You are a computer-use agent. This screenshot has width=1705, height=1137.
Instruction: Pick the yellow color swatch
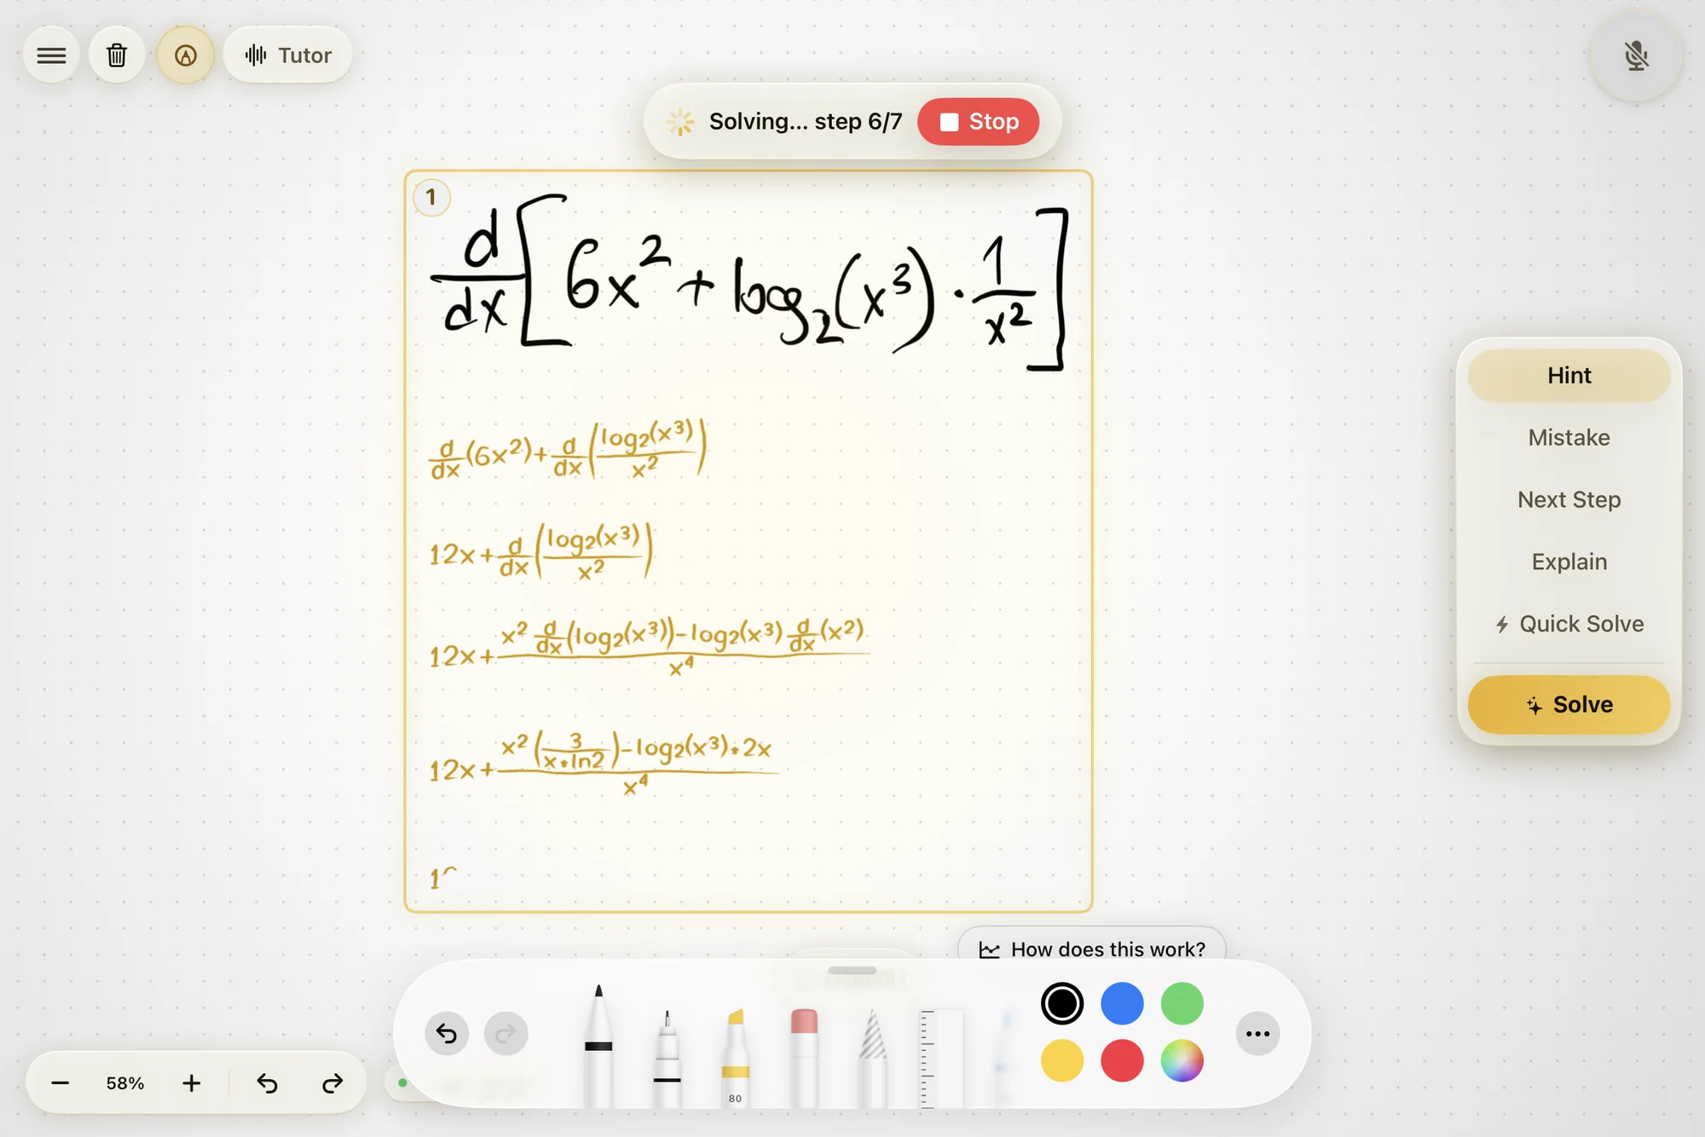pos(1062,1061)
